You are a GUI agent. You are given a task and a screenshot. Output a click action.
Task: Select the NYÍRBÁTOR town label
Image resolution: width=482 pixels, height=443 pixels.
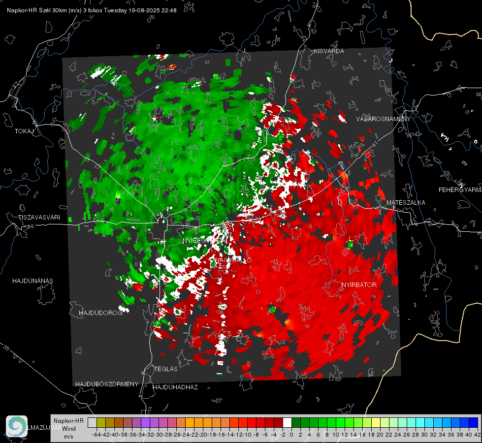click(x=359, y=285)
